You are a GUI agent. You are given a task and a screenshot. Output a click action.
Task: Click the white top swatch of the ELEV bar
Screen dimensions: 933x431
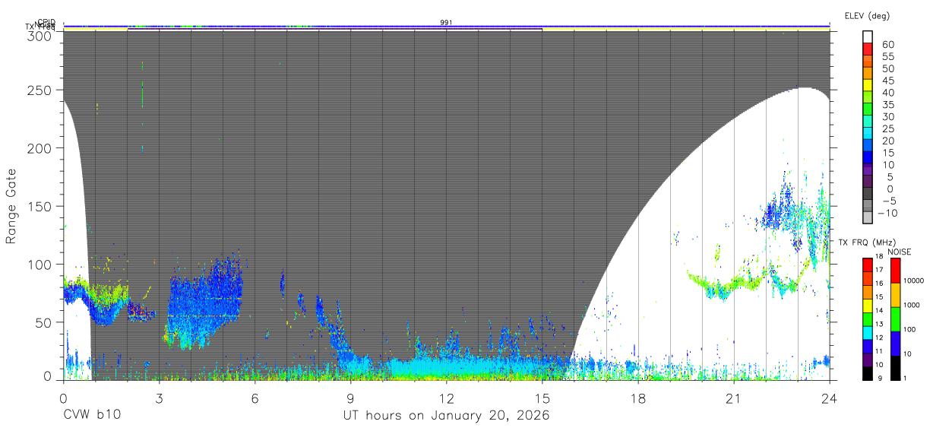[x=868, y=36]
